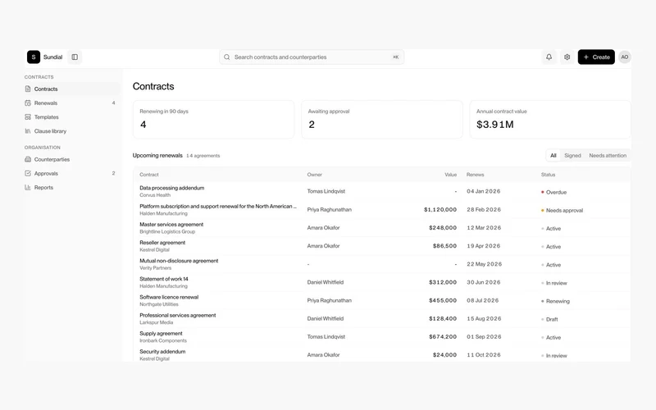Open Reports in the sidebar
Viewport: 656px width, 410px height.
coord(71,188)
